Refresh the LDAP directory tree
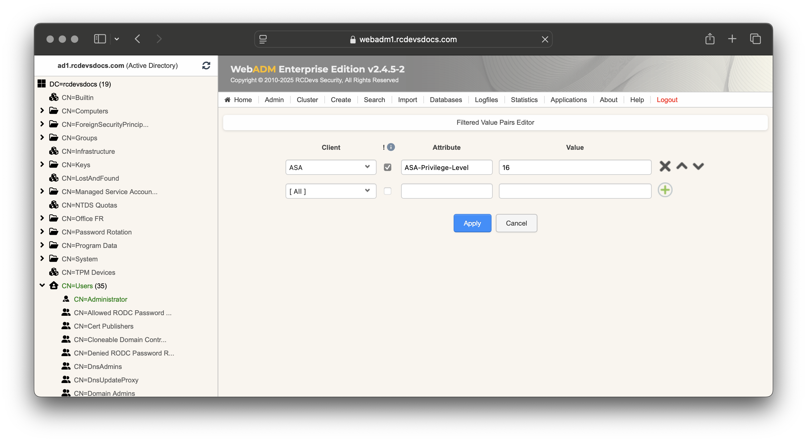This screenshot has height=442, width=807. tap(206, 65)
